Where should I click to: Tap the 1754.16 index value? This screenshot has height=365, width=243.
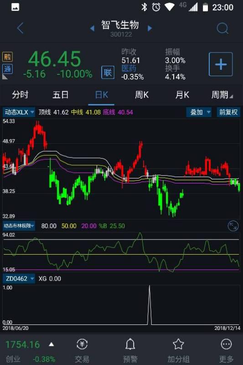pos(22,344)
